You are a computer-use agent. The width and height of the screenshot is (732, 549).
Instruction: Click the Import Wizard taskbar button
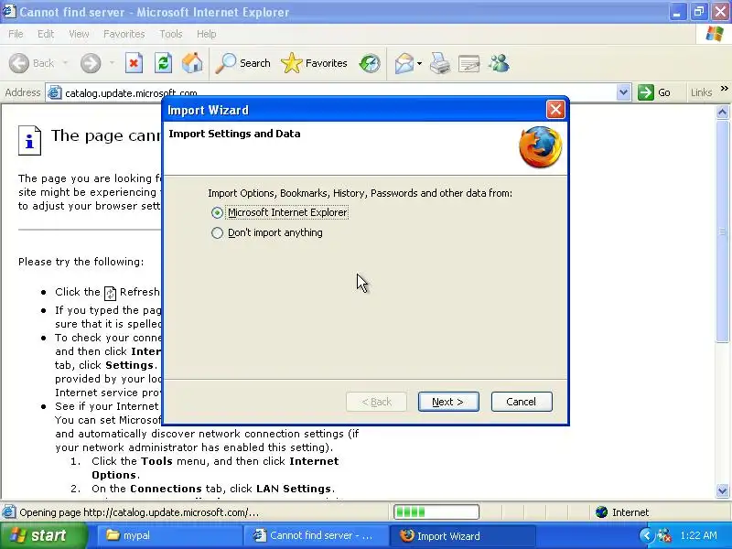pos(462,535)
